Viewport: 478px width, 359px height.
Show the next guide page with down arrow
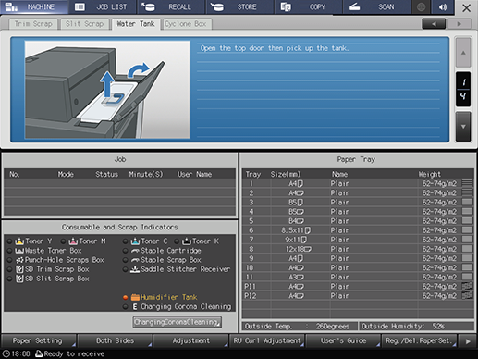[463, 127]
